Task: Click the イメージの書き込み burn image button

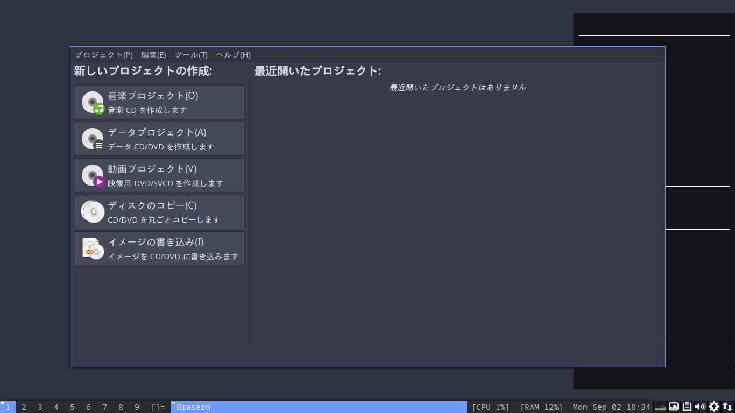Action: 159,248
